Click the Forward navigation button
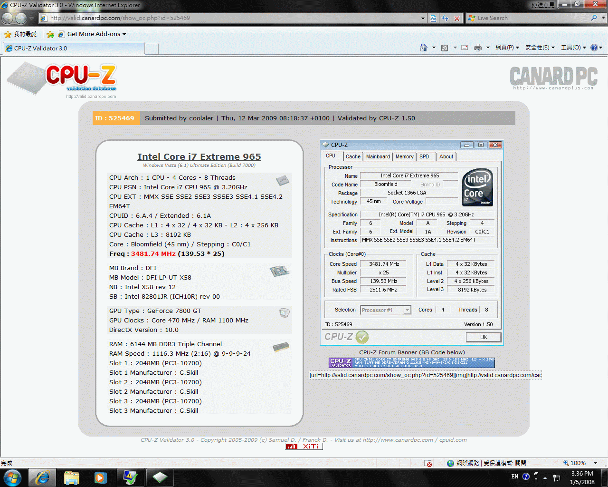The height and width of the screenshot is (487, 608). (21, 18)
